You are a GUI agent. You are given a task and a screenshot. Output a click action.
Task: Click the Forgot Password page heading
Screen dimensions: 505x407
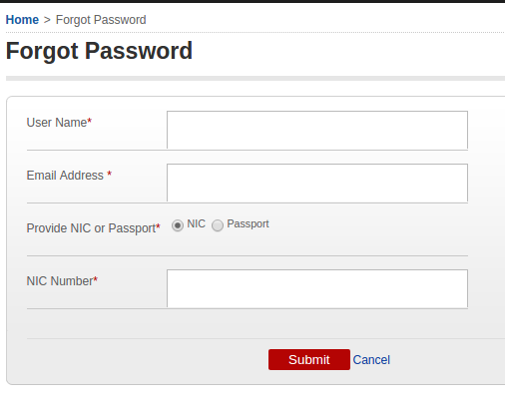[99, 51]
